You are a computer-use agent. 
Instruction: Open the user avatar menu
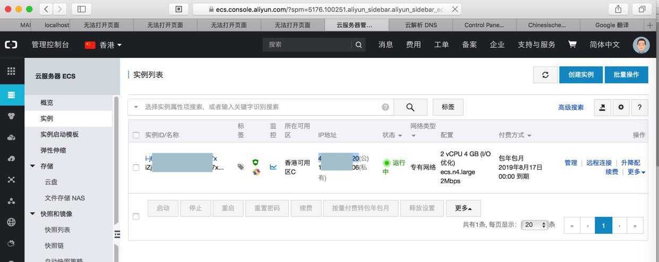[x=641, y=45]
